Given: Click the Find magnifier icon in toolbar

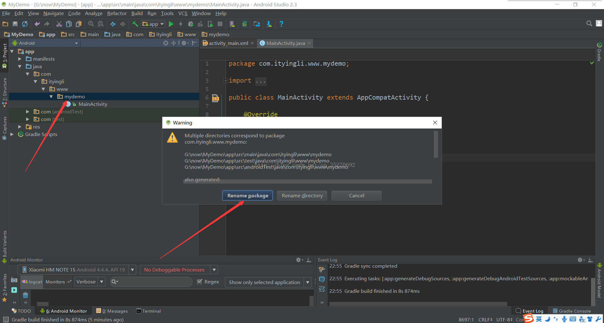Looking at the screenshot, I should pyautogui.click(x=91, y=24).
